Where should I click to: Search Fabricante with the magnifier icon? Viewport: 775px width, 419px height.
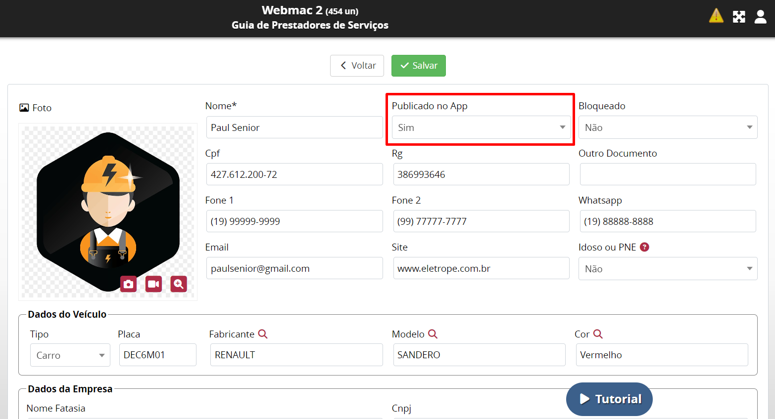click(x=263, y=334)
